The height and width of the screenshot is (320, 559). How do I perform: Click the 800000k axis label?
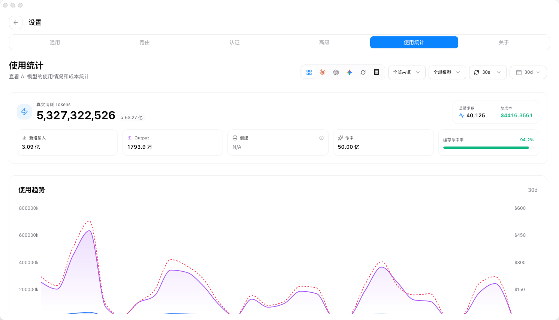29,208
